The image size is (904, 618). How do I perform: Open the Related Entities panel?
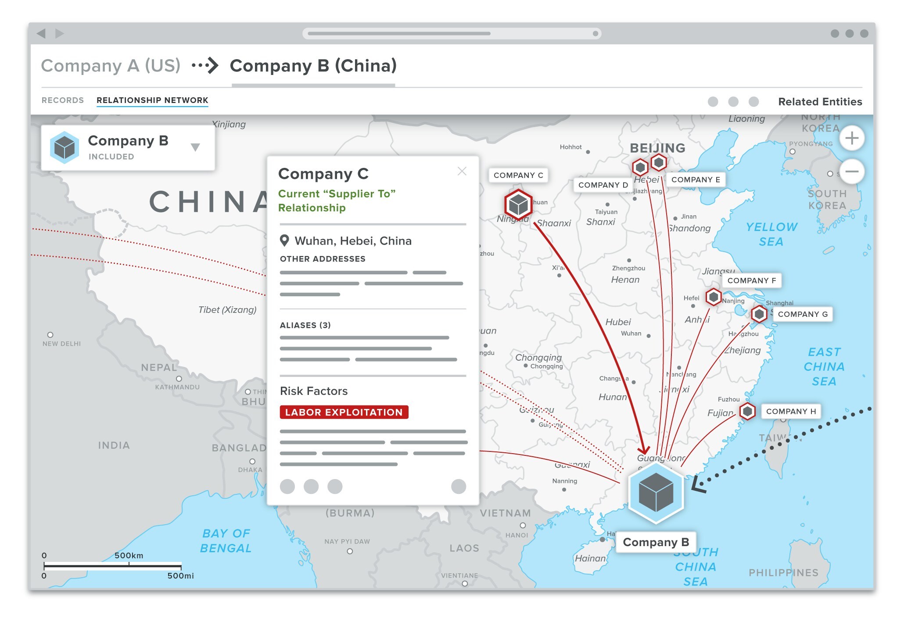pos(820,102)
